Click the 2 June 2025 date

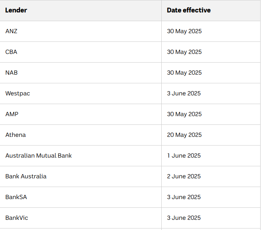click(x=184, y=176)
